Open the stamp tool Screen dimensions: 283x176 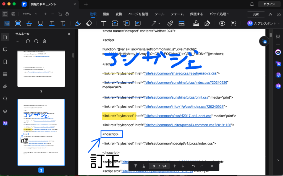[x=196, y=24]
